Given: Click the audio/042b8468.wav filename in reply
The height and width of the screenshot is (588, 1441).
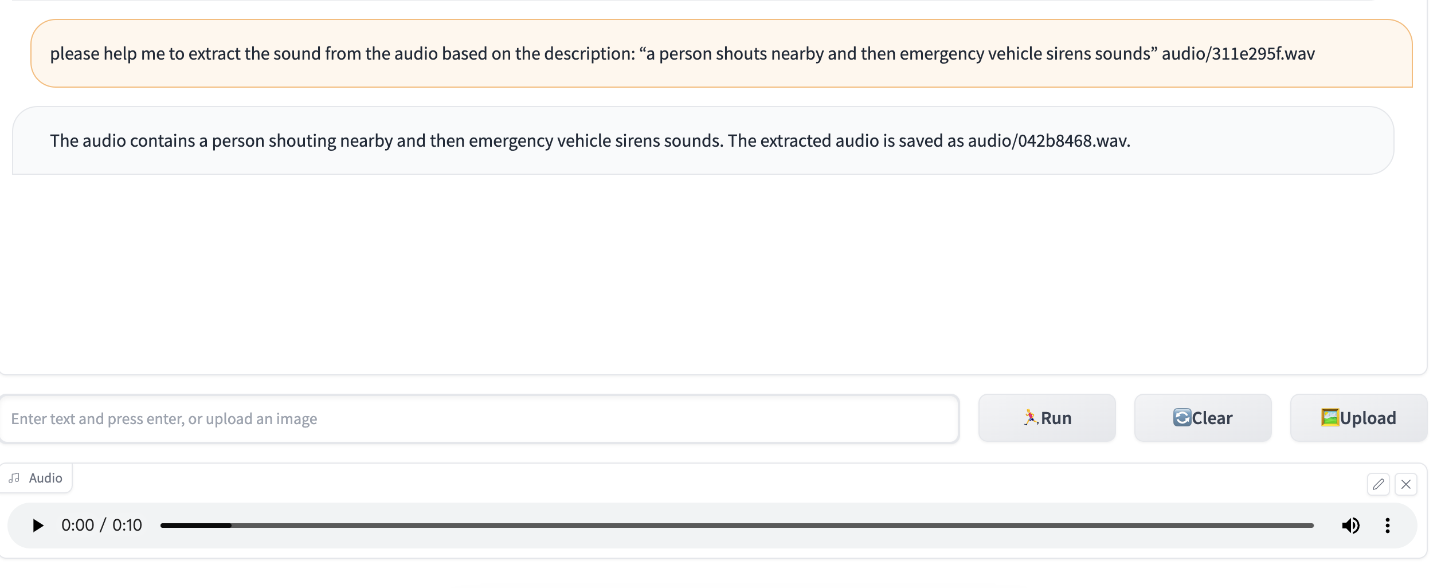Looking at the screenshot, I should [1049, 141].
